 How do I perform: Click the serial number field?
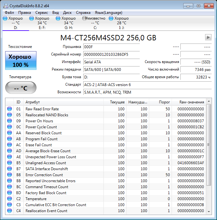pyautogui.click(x=111, y=54)
